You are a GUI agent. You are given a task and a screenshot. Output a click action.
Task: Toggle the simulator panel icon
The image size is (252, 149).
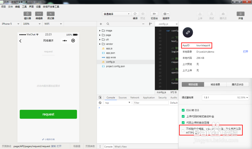click(x=27, y=14)
